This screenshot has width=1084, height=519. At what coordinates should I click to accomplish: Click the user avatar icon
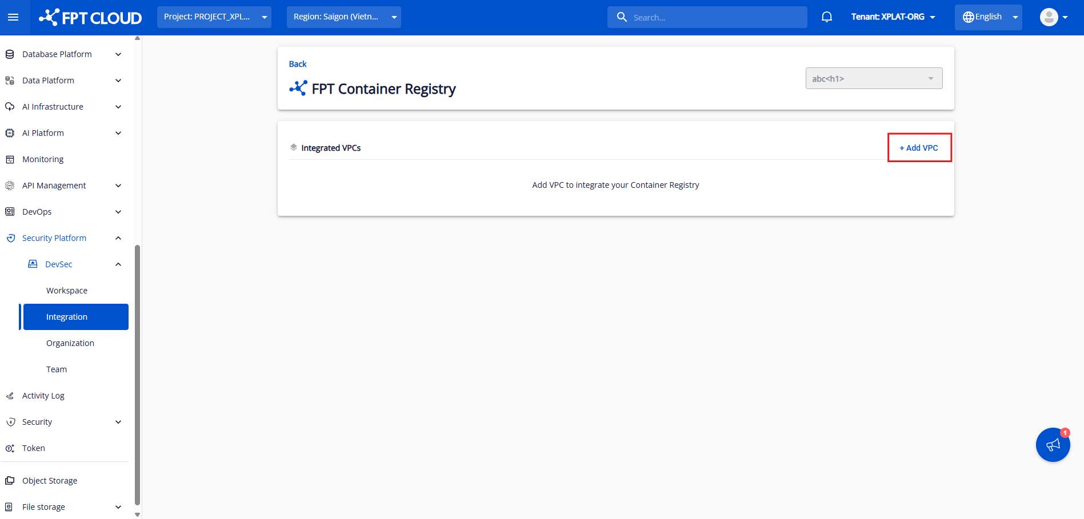click(x=1049, y=17)
